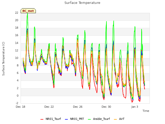Click the 0 y-axis tick label

click(x=18, y=96)
